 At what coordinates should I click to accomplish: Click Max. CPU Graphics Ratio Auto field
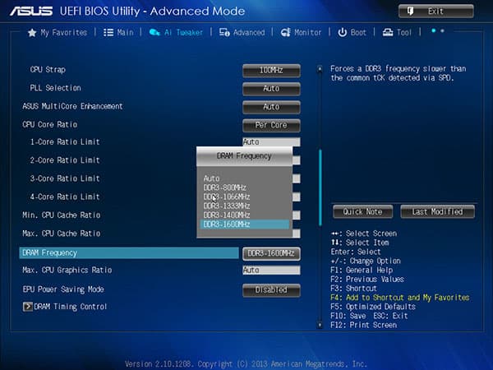(271, 270)
